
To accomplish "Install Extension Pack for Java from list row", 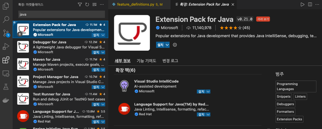I will 96,35.
